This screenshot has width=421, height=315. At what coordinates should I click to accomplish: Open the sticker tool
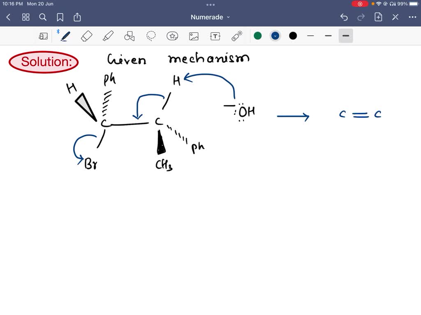click(172, 36)
